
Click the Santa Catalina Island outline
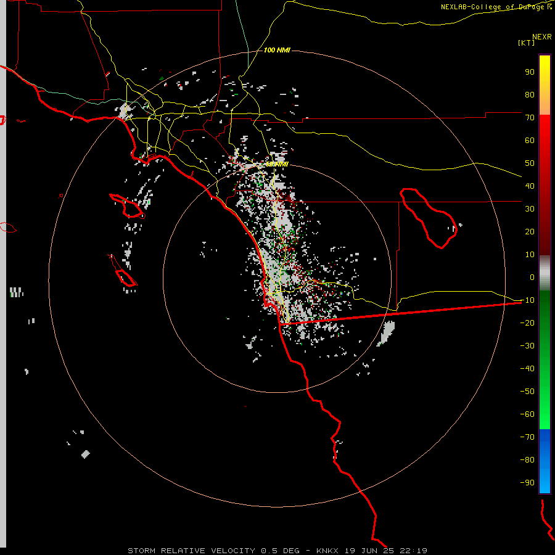[128, 207]
